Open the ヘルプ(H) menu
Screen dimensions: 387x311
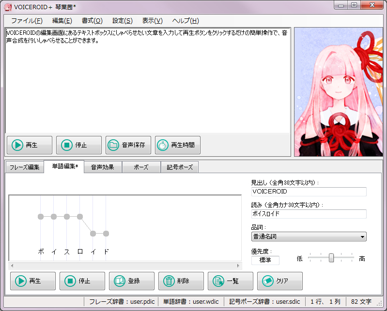186,21
